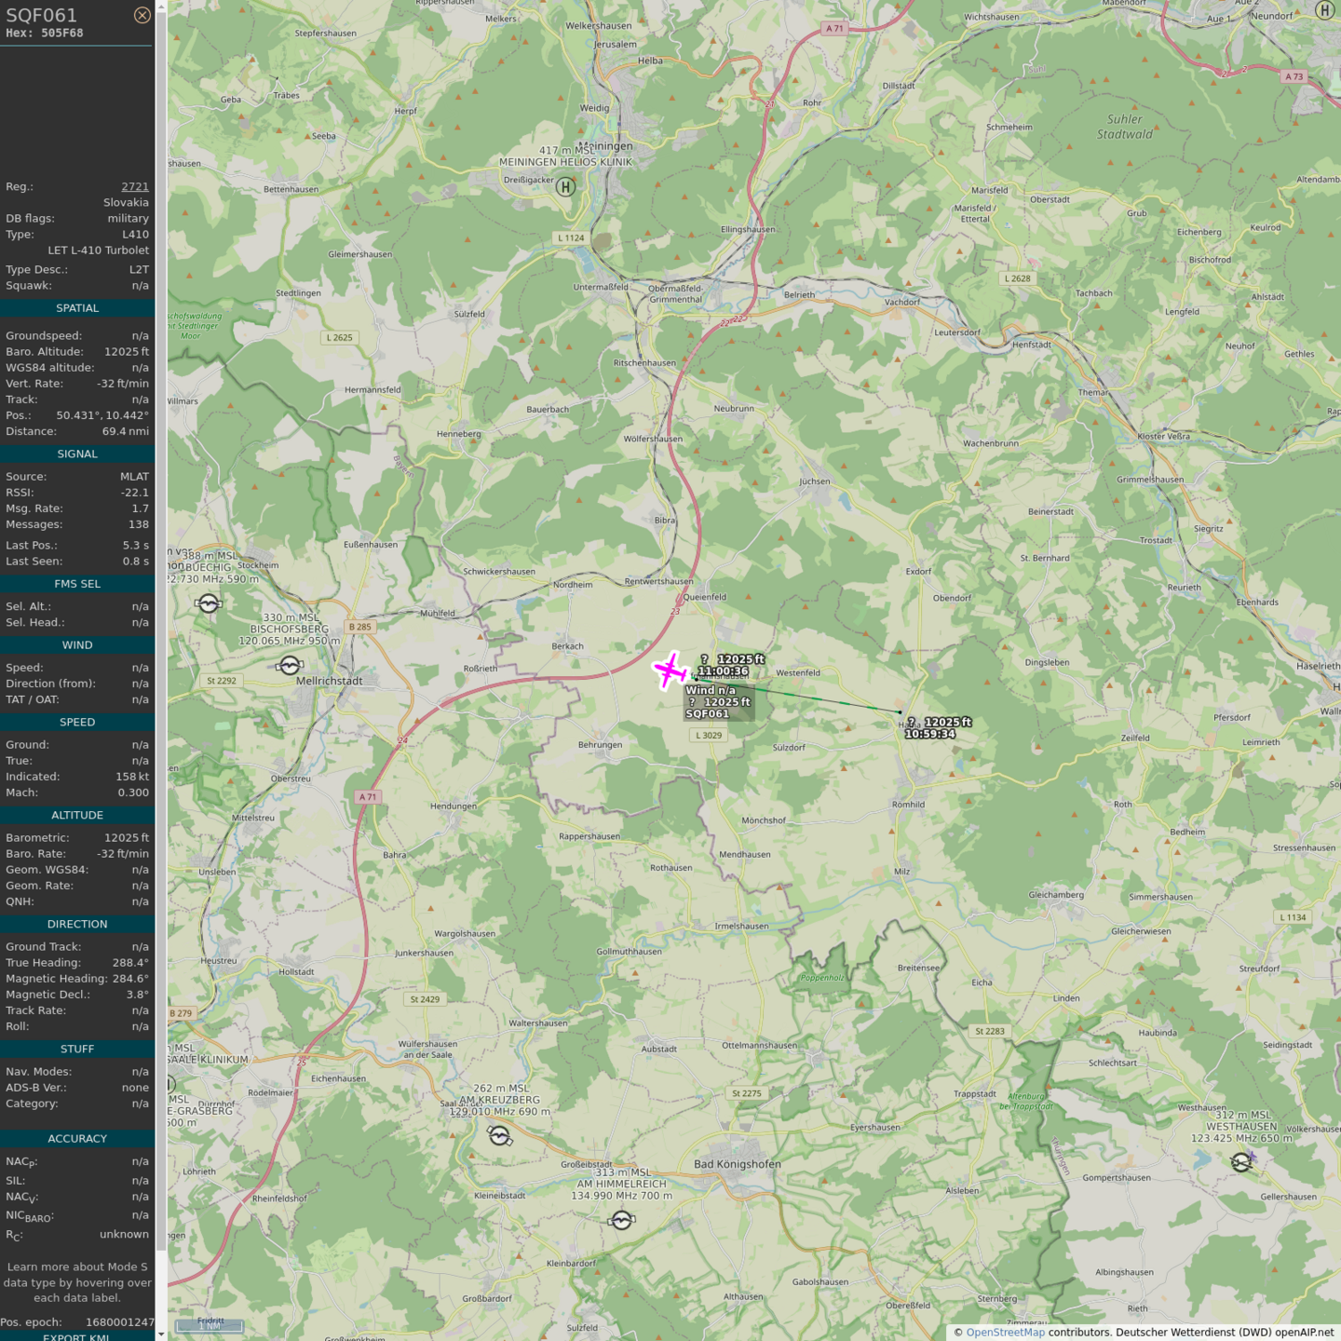The height and width of the screenshot is (1341, 1341).
Task: Click the Meiningen Helios Klinik helipad icon
Action: pos(565,187)
